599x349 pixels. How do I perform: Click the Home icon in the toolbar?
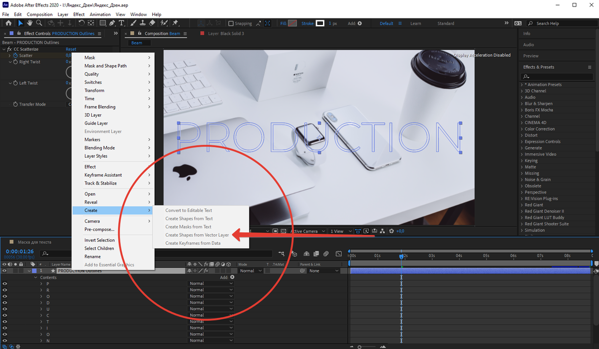(x=8, y=23)
